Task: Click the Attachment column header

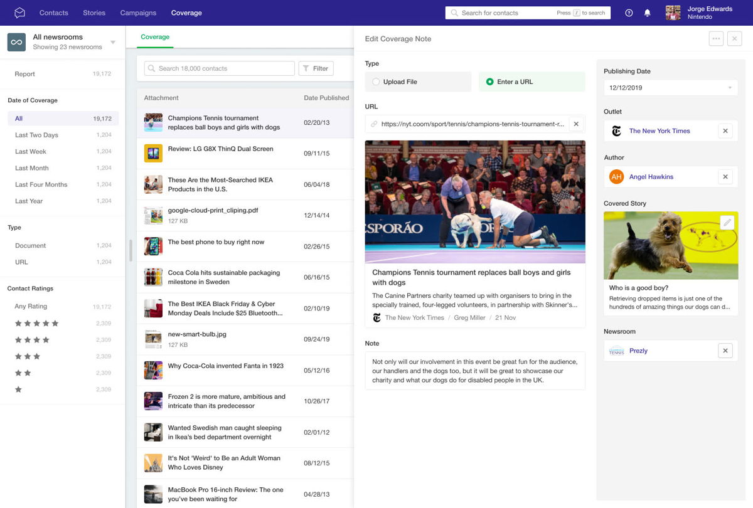Action: pos(161,98)
